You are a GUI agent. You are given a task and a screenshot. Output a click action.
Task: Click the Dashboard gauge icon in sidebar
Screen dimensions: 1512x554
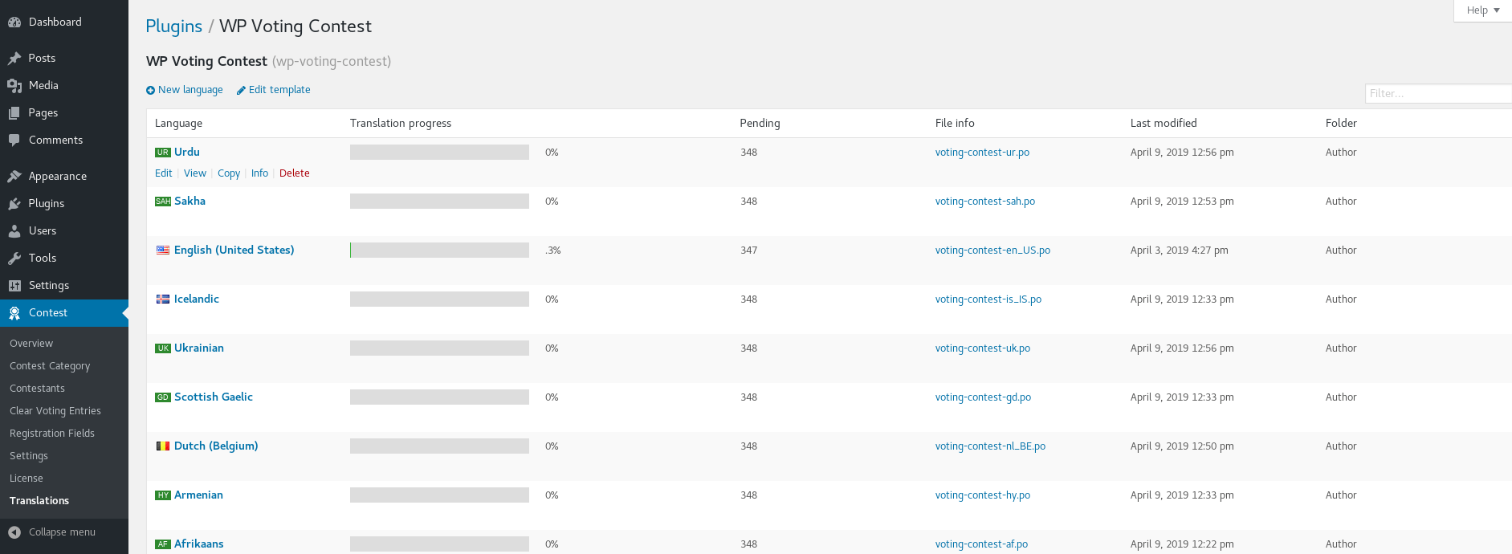tap(14, 22)
